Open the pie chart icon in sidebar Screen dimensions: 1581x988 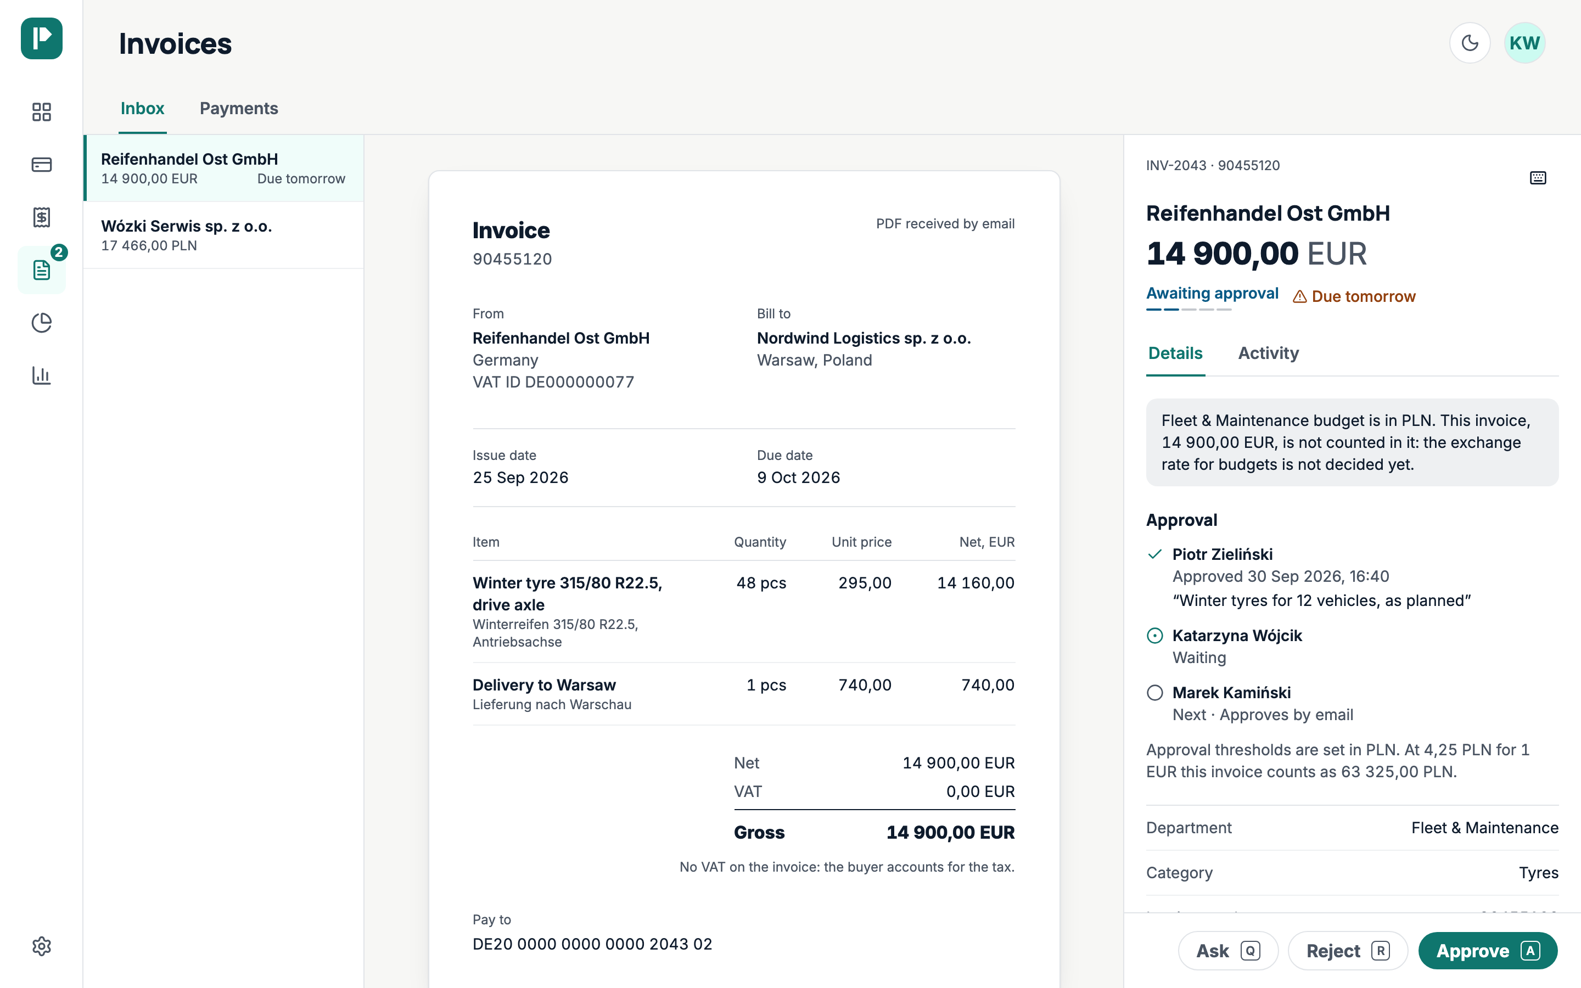point(41,323)
